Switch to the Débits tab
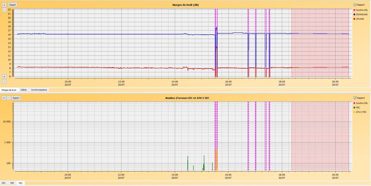This screenshot has width=371, height=186. (x=24, y=90)
